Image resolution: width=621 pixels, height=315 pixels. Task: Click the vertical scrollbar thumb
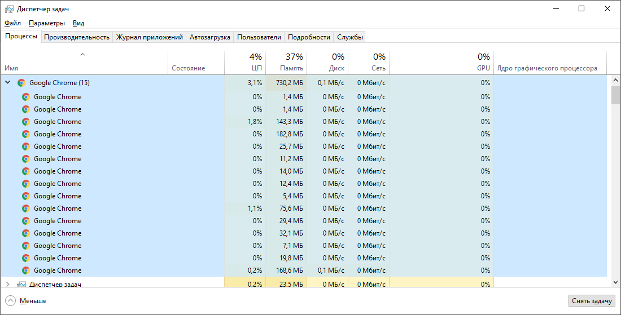coord(615,95)
